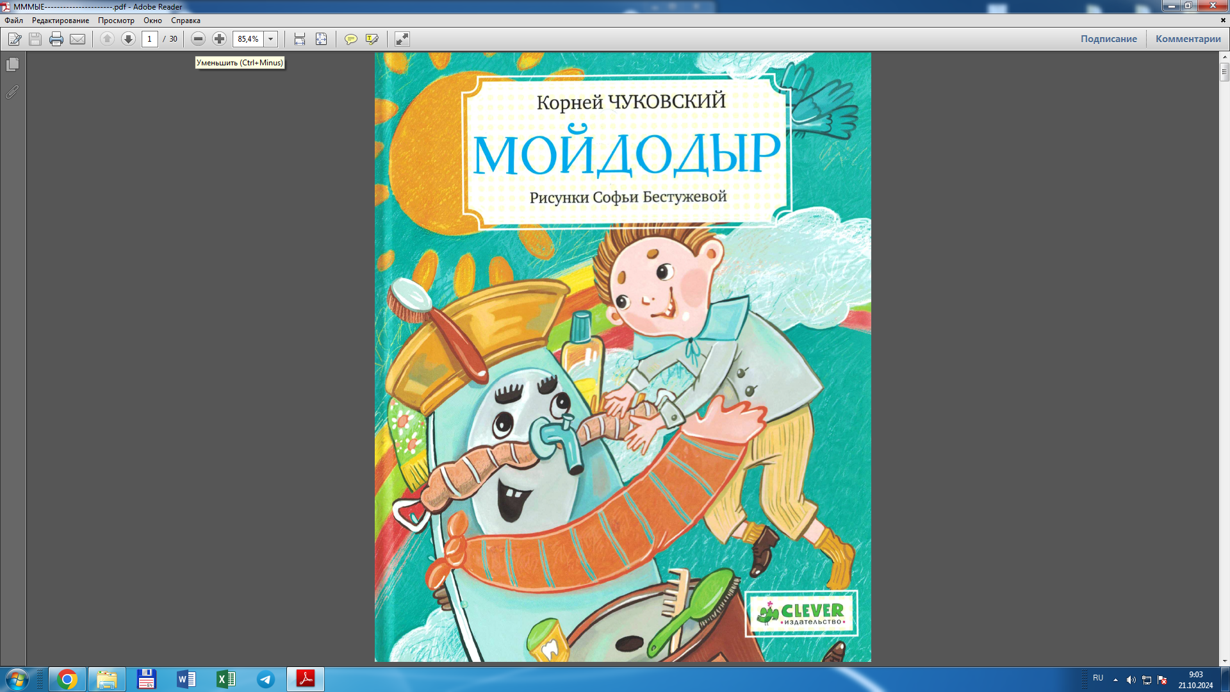Open the Окно menu
This screenshot has height=692, width=1230.
tap(152, 21)
